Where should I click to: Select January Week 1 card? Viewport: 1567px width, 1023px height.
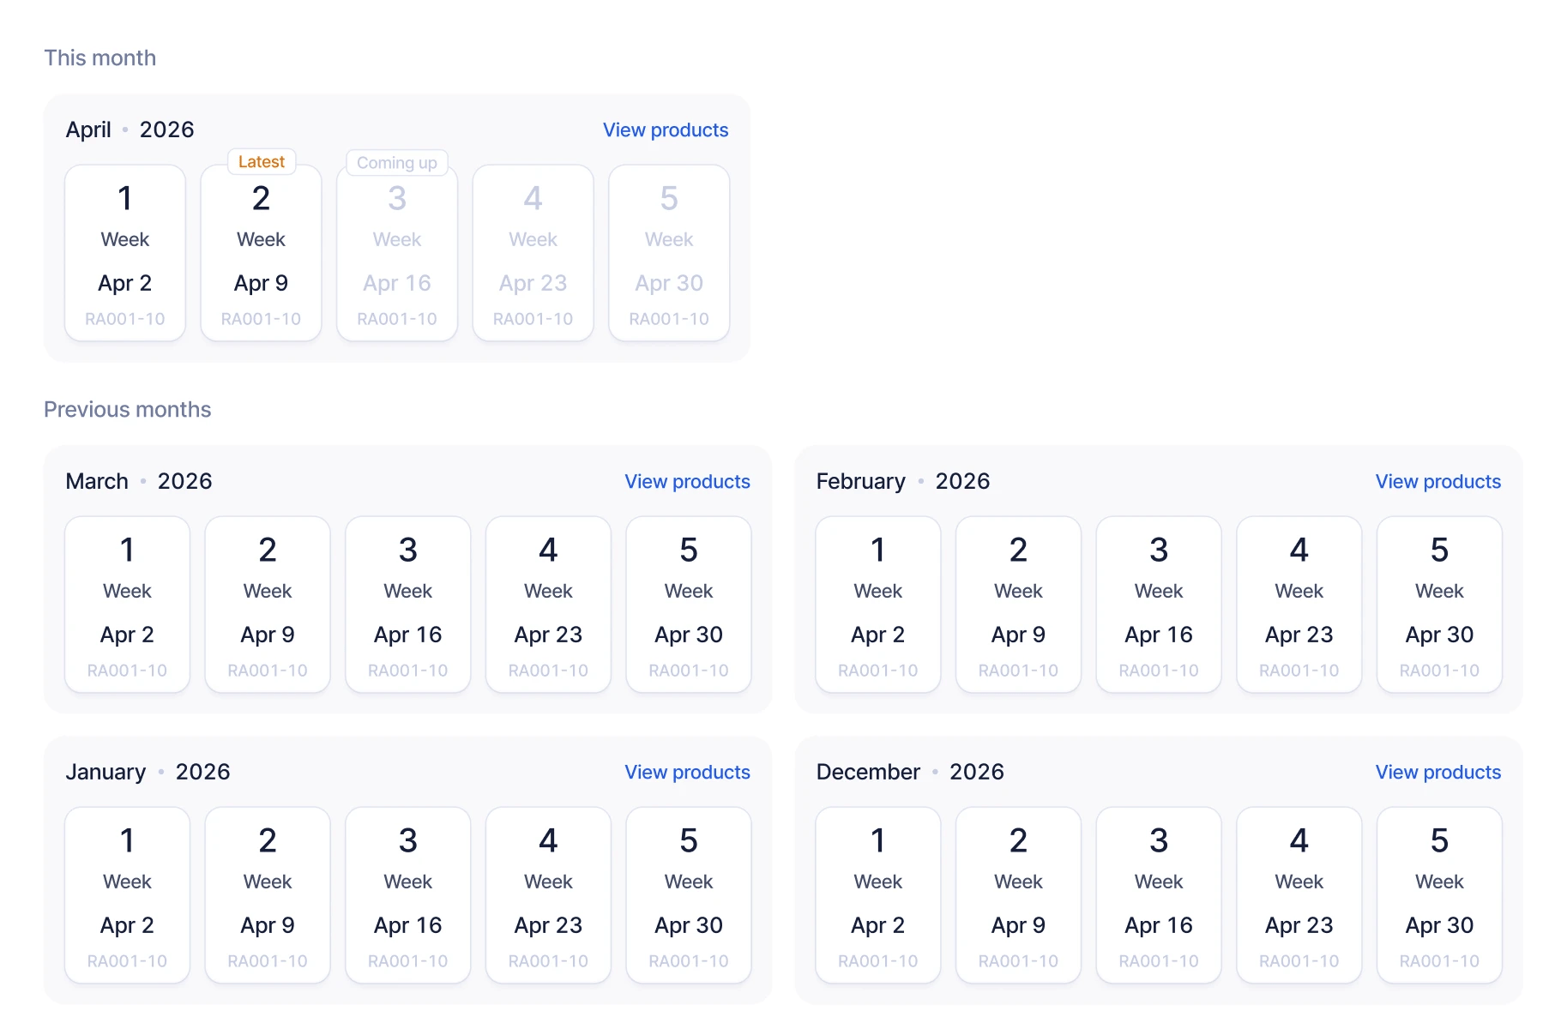click(x=127, y=895)
